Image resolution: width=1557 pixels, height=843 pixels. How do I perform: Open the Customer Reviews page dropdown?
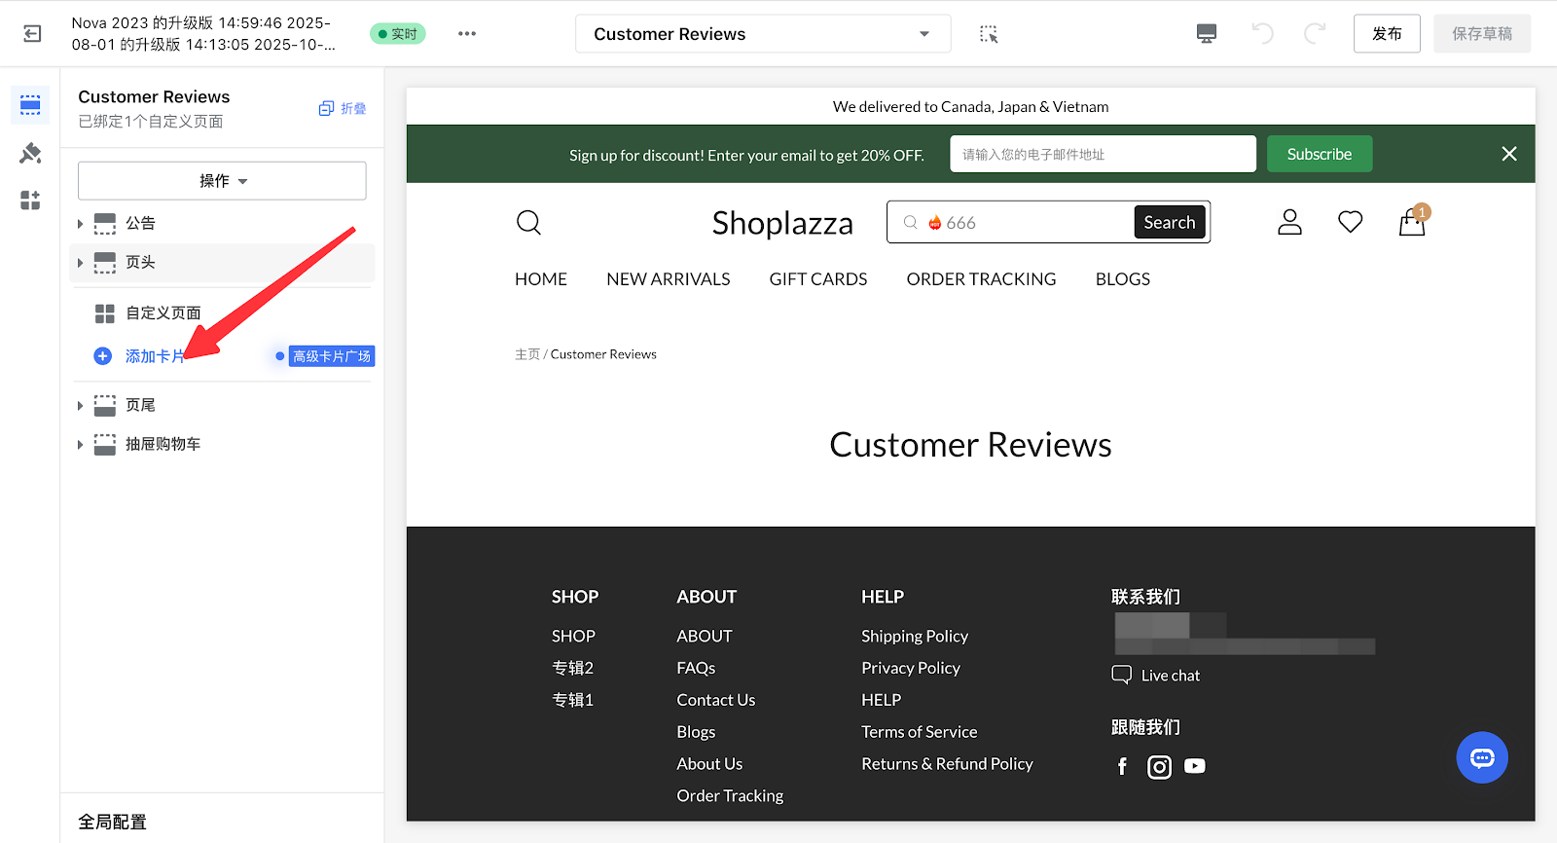click(x=762, y=34)
